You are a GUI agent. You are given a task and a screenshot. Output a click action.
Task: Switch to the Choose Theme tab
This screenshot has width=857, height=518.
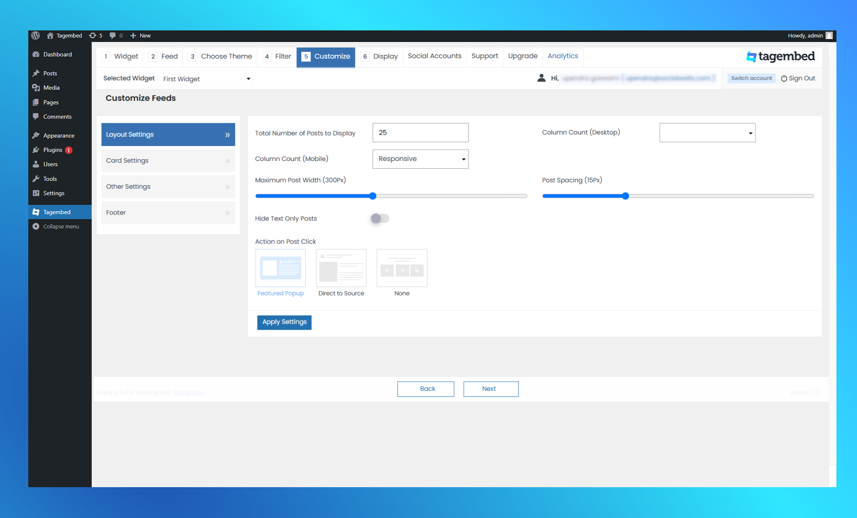[x=221, y=57]
